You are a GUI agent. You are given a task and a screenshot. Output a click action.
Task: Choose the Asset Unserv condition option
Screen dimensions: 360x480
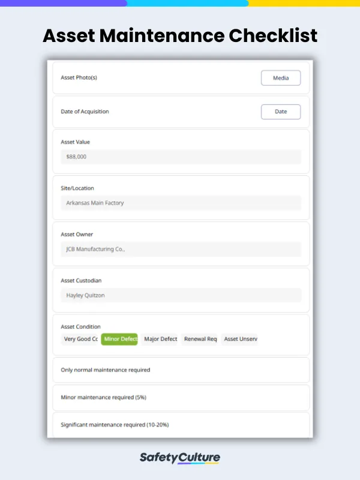[x=239, y=340]
